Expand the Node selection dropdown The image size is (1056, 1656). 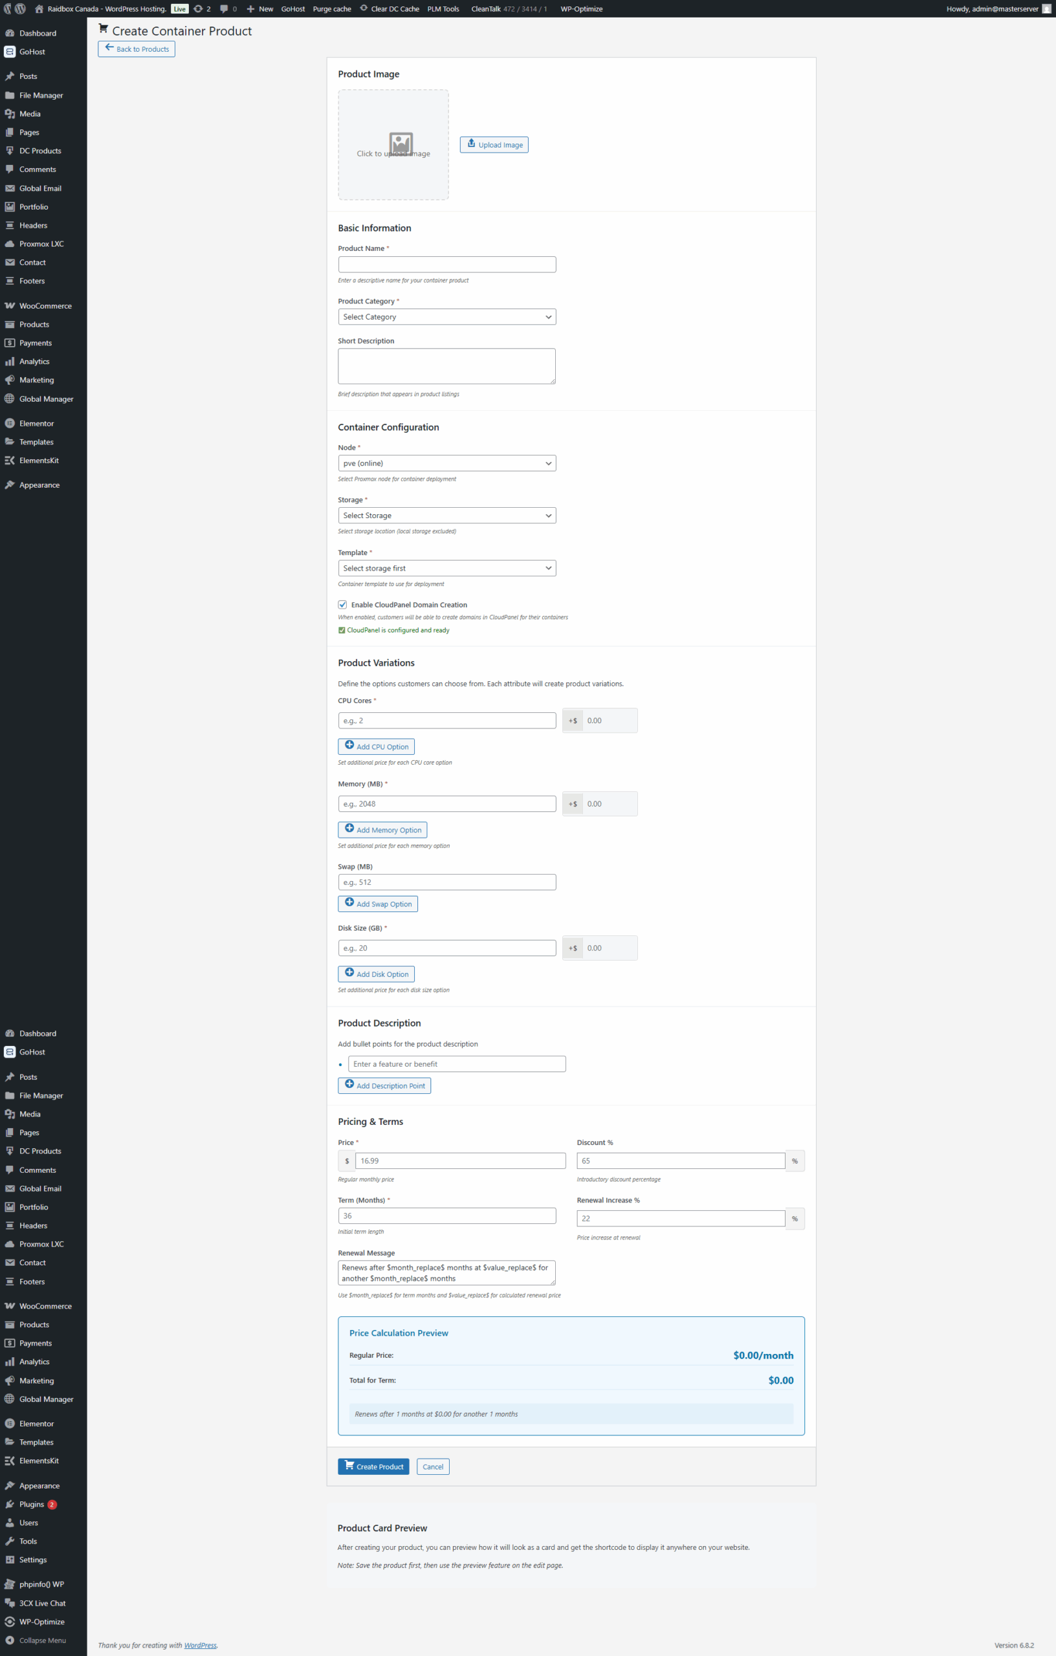pyautogui.click(x=446, y=464)
